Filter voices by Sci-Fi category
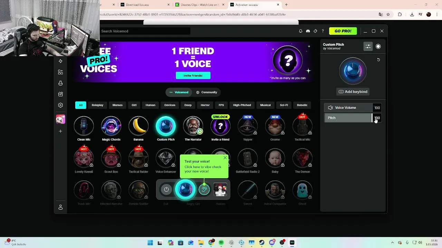Image resolution: width=442 pixels, height=248 pixels. [284, 105]
